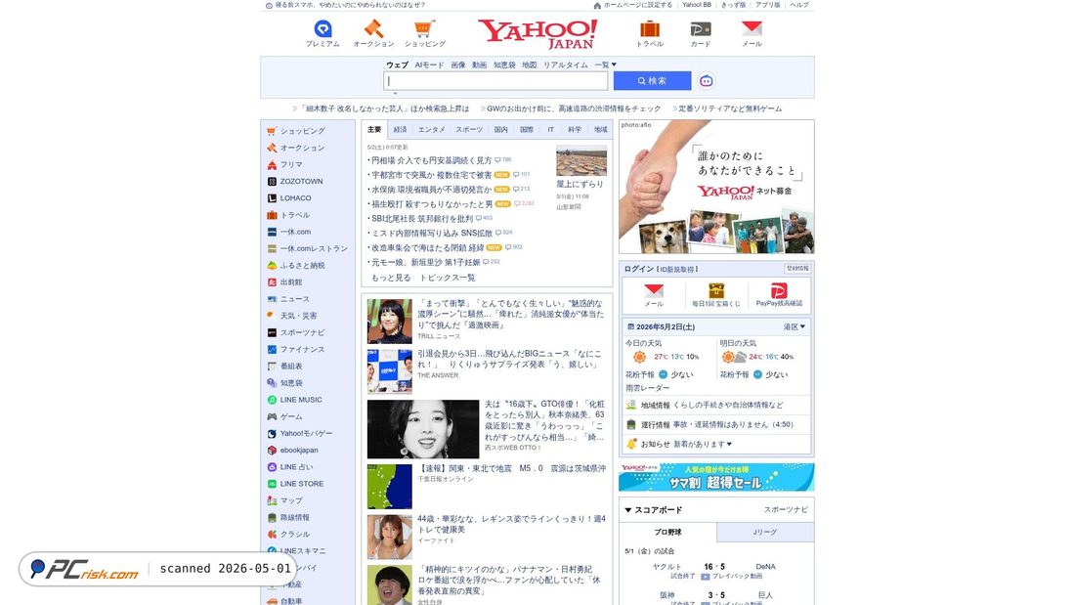Open the ヘルプ link in top bar

(799, 5)
